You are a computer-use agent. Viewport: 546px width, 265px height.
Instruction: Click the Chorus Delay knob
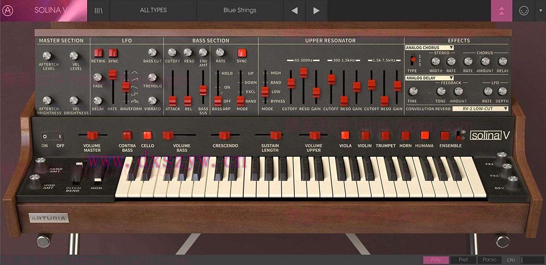502,61
